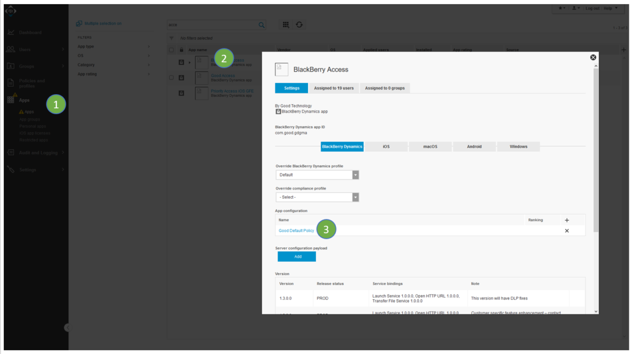Viewport: 632px width, 354px height.
Task: Click the Multiple selection on icon
Action: [x=79, y=24]
